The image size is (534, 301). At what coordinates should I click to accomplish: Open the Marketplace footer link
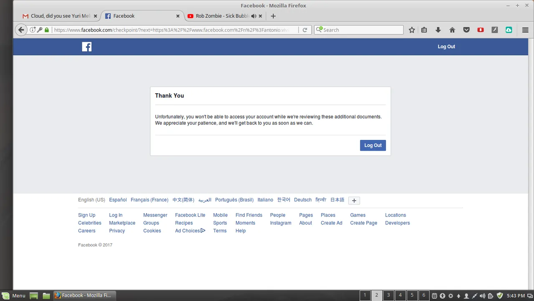click(122, 223)
